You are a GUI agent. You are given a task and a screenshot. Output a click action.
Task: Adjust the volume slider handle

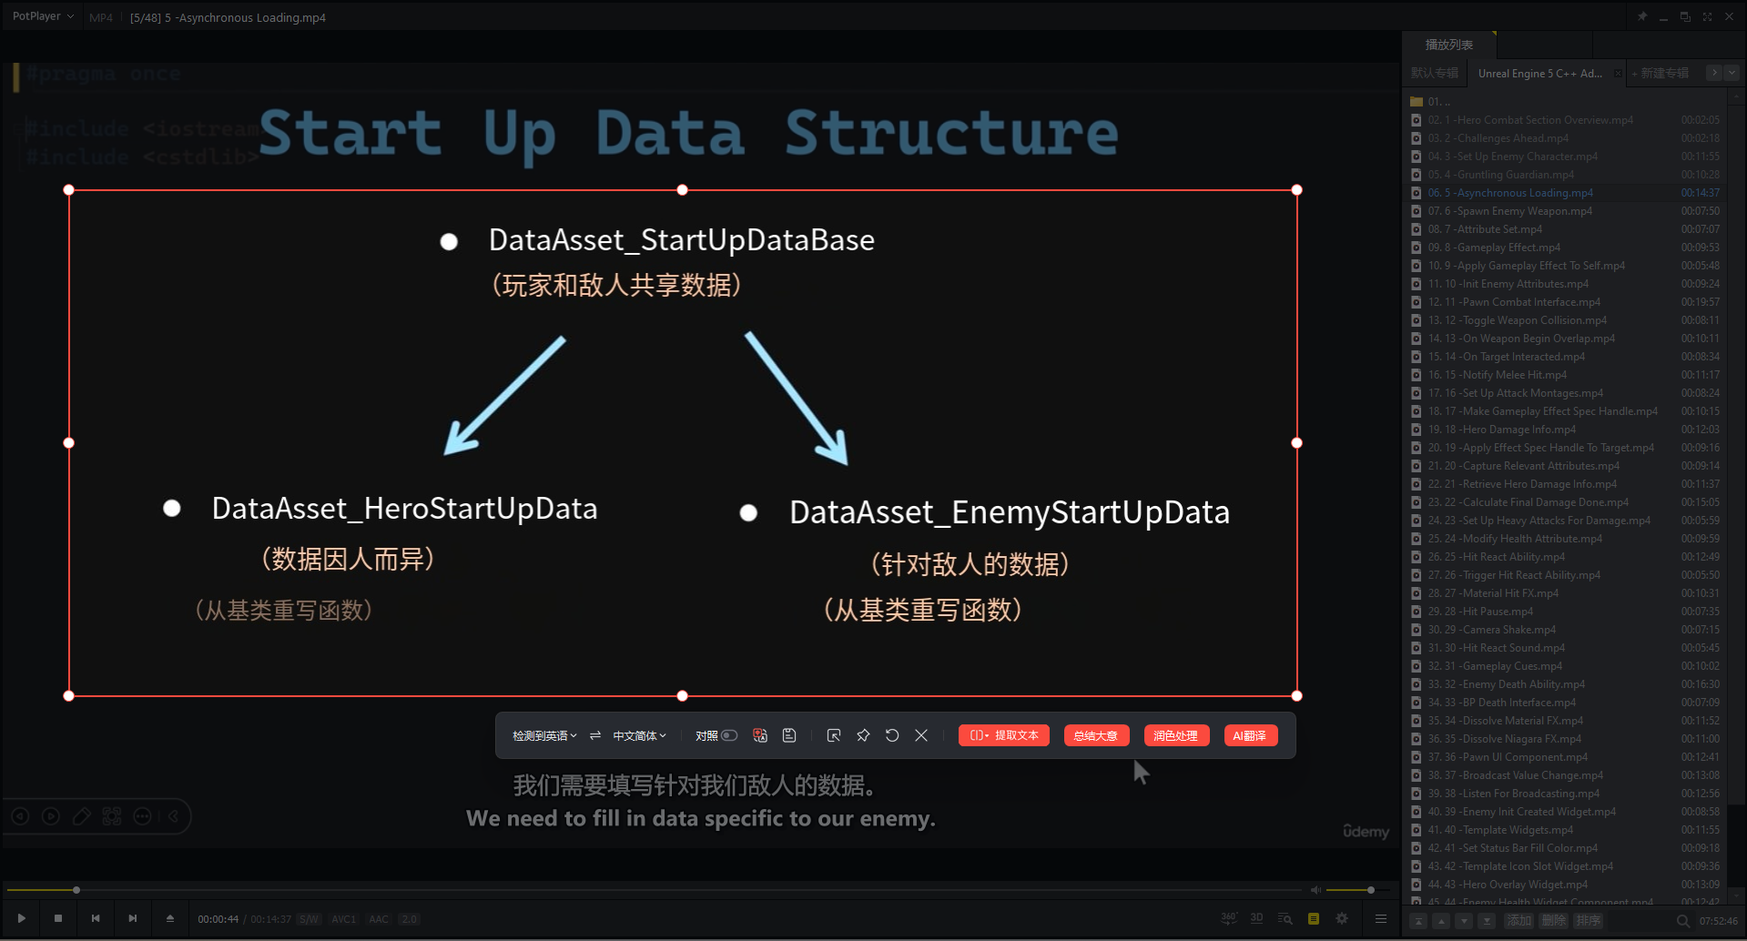(1371, 890)
